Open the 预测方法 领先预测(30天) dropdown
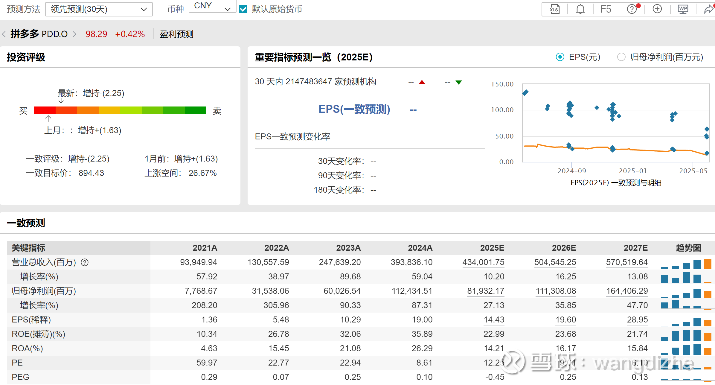The image size is (715, 385). coord(99,9)
